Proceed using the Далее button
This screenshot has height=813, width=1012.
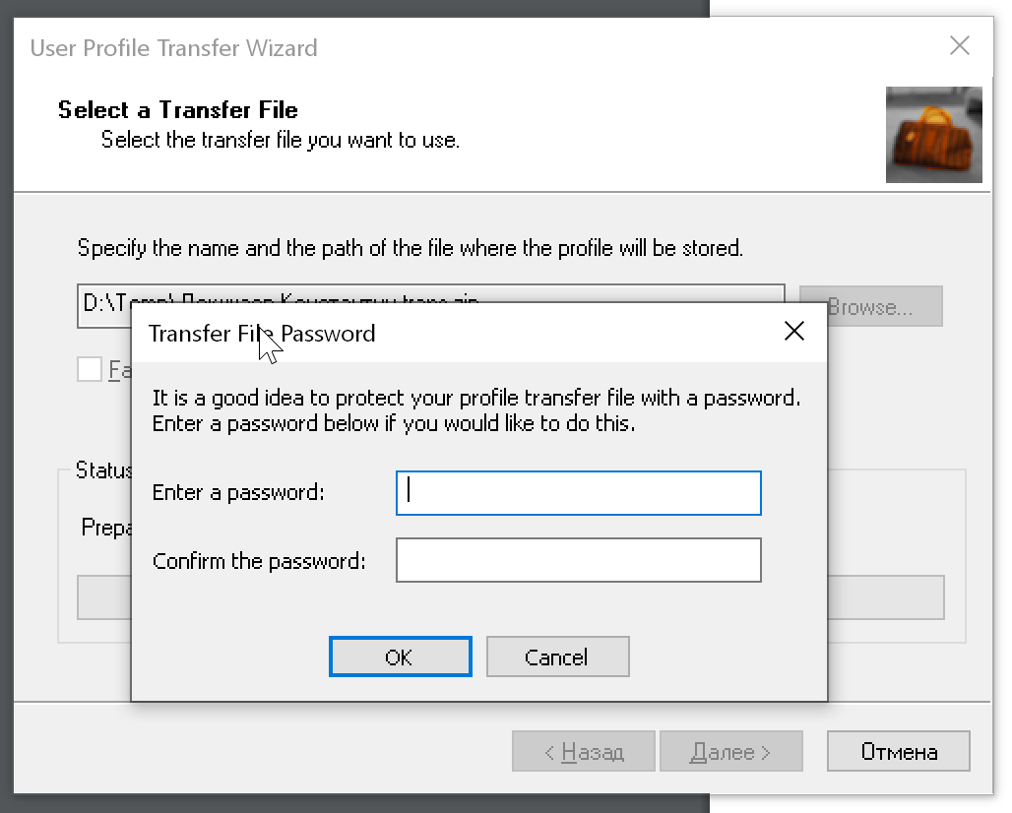[x=731, y=751]
